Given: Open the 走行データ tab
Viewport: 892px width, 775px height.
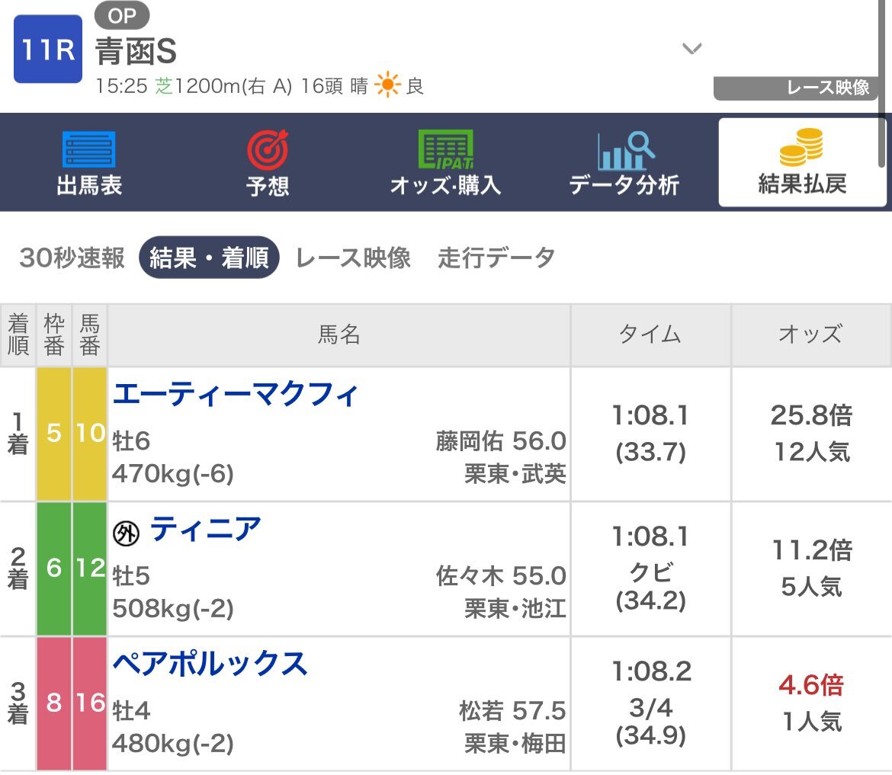Looking at the screenshot, I should pos(496,258).
